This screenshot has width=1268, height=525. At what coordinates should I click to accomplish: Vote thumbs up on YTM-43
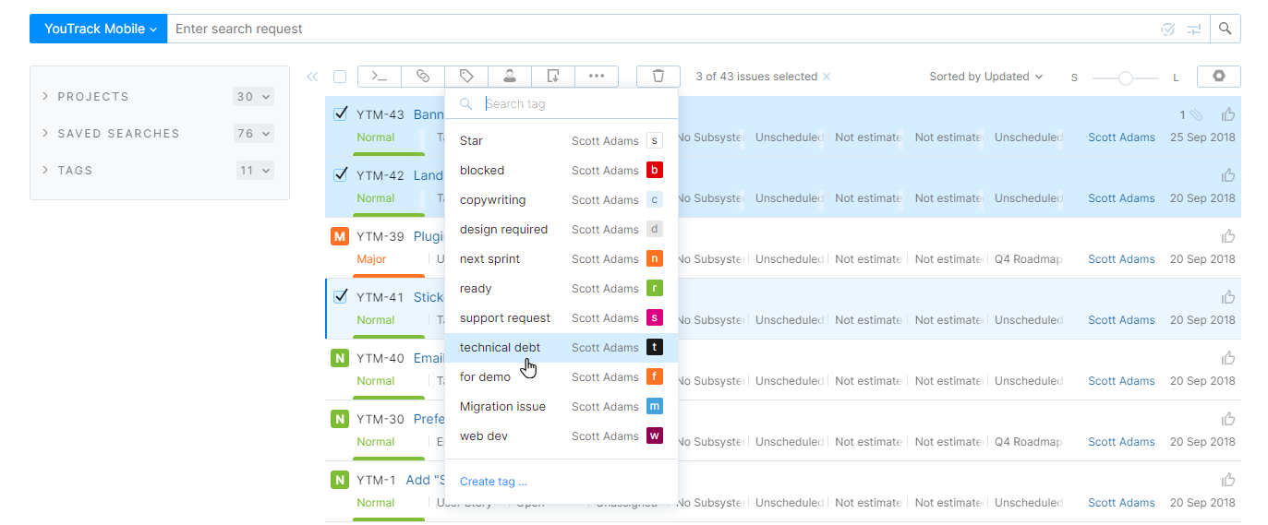pos(1228,114)
